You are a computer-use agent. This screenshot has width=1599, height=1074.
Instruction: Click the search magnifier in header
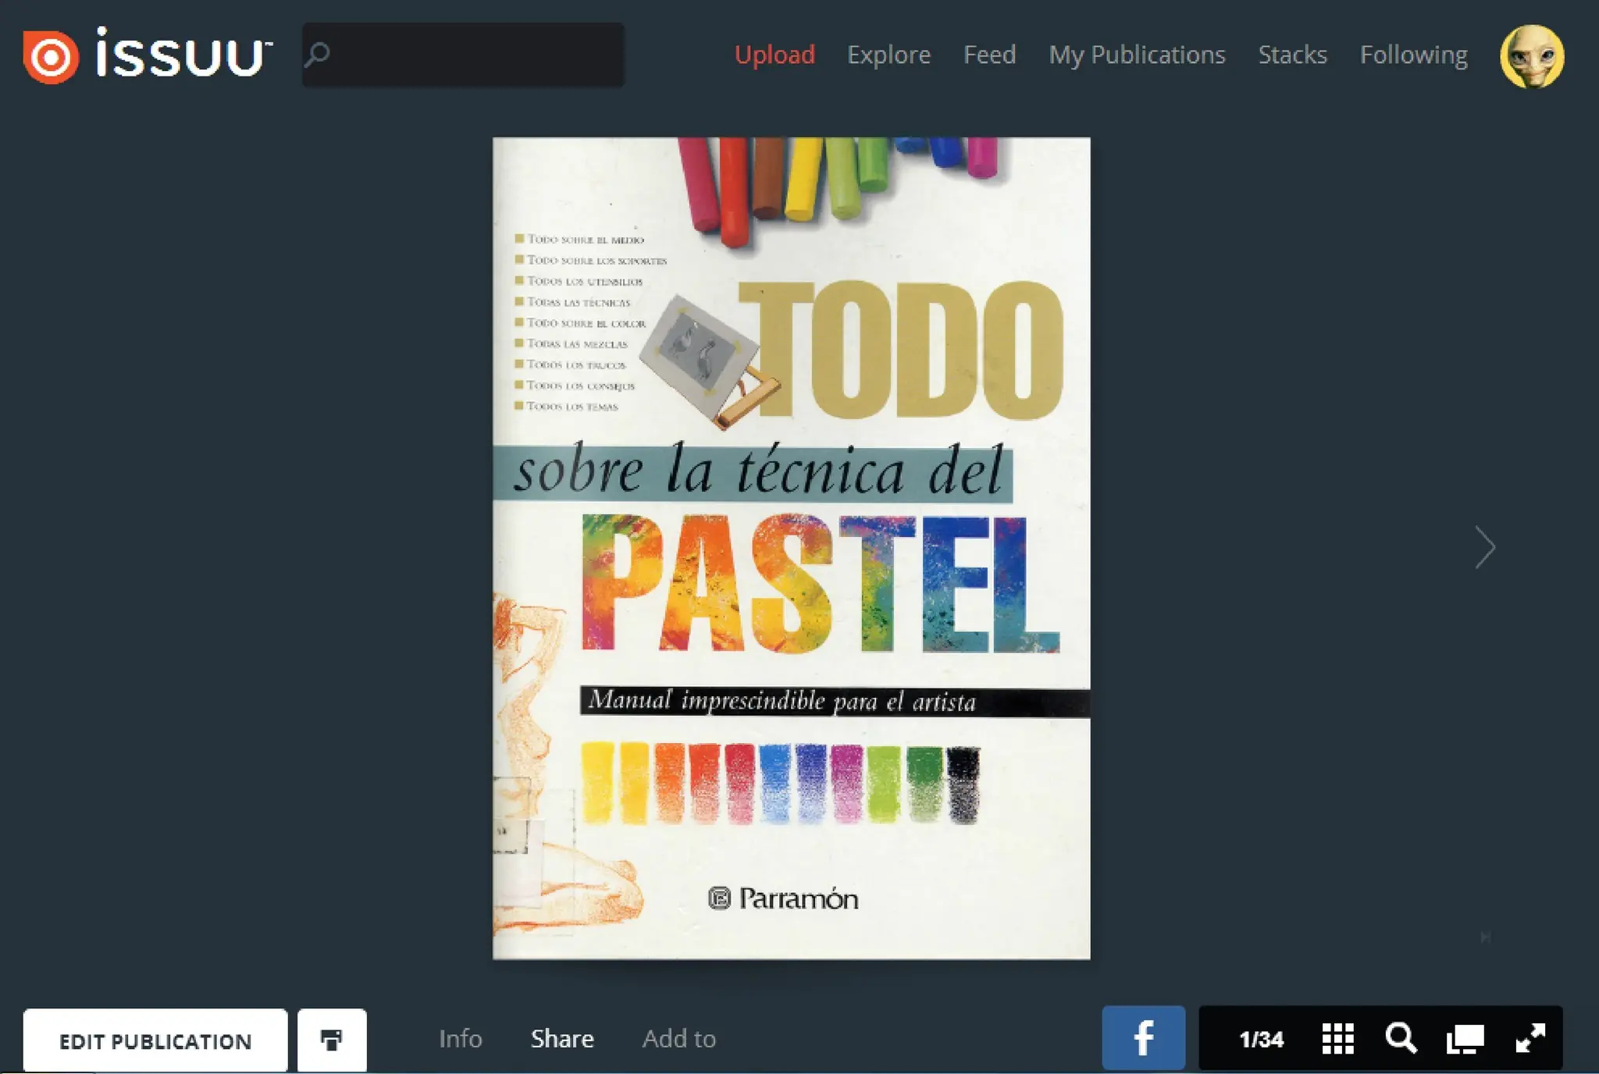(317, 55)
